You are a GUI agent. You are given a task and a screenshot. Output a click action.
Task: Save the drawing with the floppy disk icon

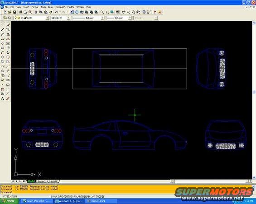coord(14,12)
